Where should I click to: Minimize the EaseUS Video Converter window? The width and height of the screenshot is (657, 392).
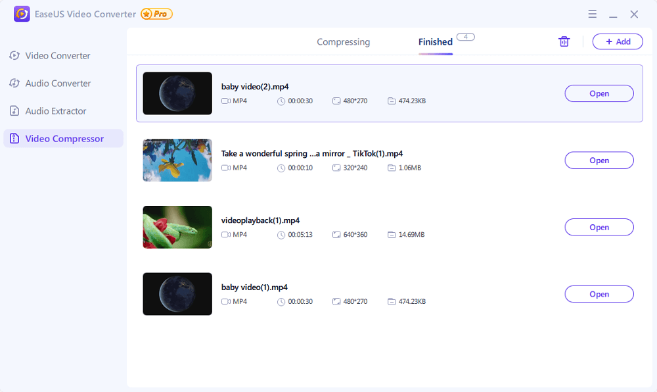613,14
